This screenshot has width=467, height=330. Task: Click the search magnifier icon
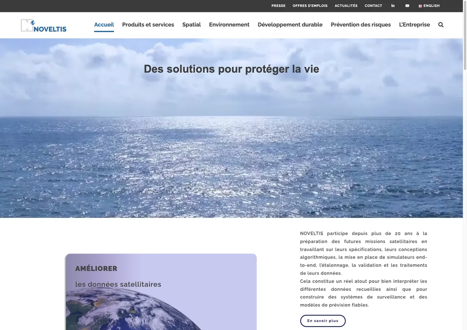point(441,25)
